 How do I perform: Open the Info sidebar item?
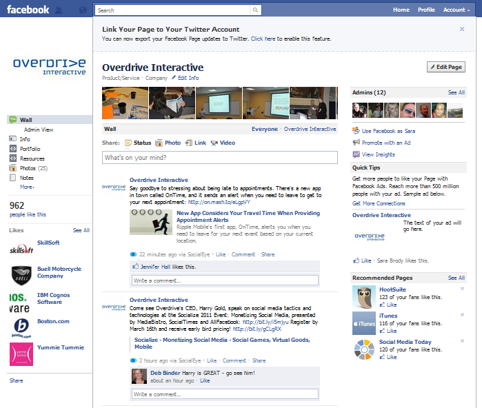coord(20,139)
